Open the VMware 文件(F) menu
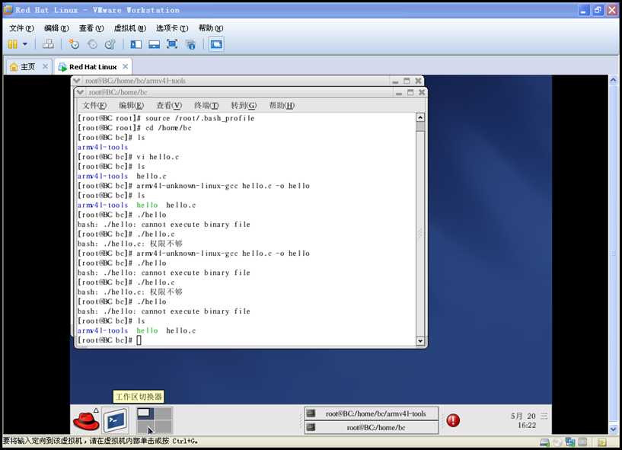Viewport: 622px width, 450px height. 21,28
